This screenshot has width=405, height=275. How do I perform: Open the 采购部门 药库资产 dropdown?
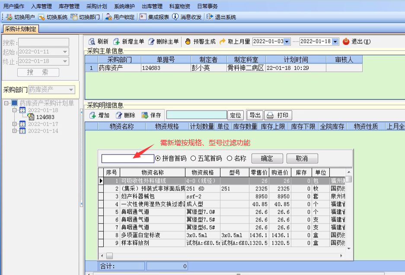[71, 90]
